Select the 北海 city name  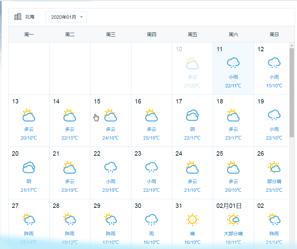pyautogui.click(x=29, y=17)
